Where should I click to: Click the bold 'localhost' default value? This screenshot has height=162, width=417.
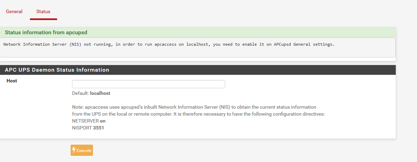[x=100, y=93]
